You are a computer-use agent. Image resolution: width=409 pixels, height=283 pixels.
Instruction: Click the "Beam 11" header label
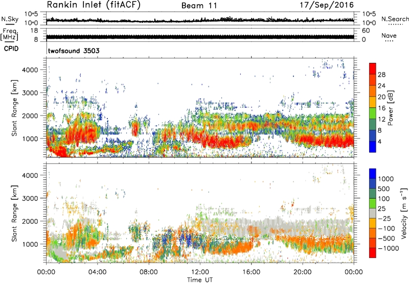click(199, 6)
